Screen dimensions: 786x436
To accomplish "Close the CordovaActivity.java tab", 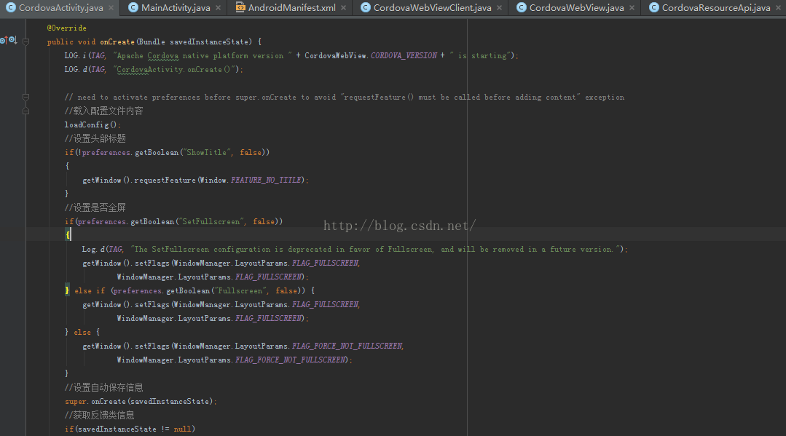I will click(x=111, y=8).
